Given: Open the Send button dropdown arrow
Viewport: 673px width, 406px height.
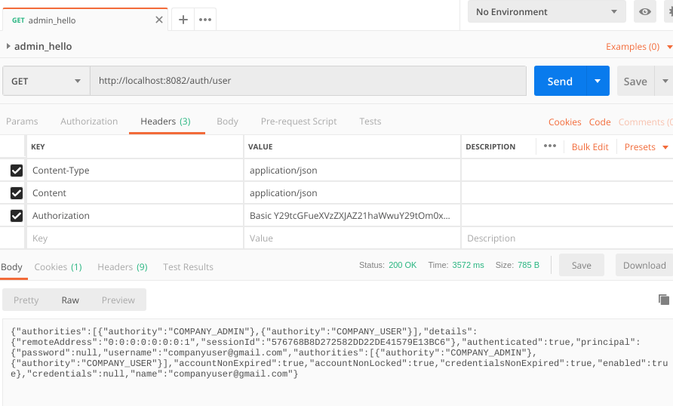Looking at the screenshot, I should tap(598, 81).
